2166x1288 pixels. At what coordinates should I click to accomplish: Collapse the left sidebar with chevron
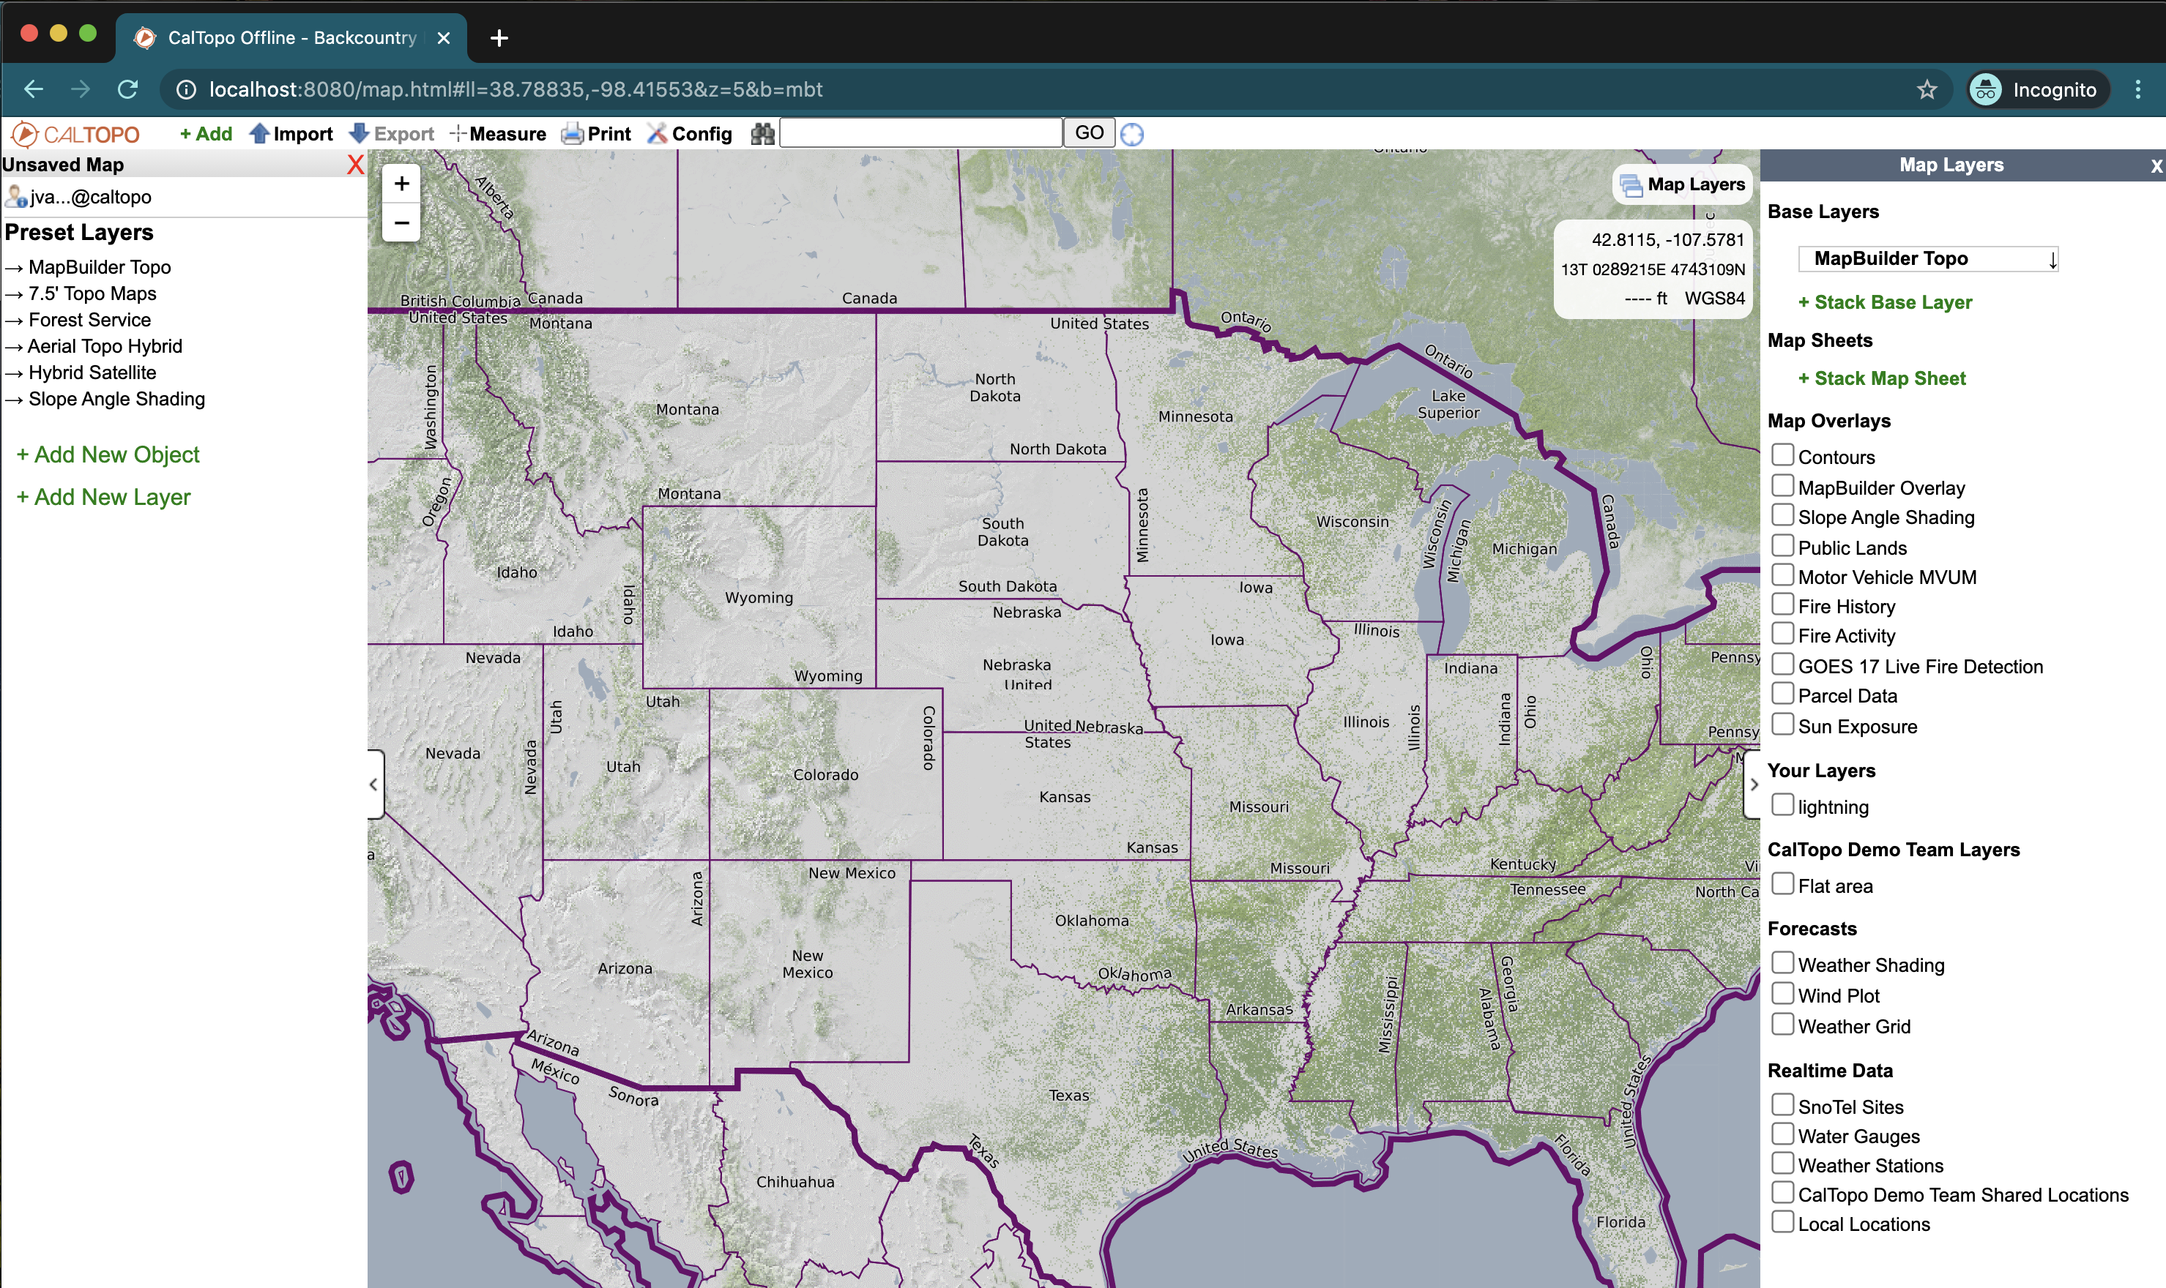[x=374, y=785]
